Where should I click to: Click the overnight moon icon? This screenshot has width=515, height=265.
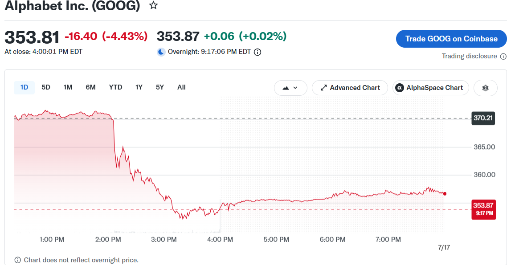tap(161, 52)
